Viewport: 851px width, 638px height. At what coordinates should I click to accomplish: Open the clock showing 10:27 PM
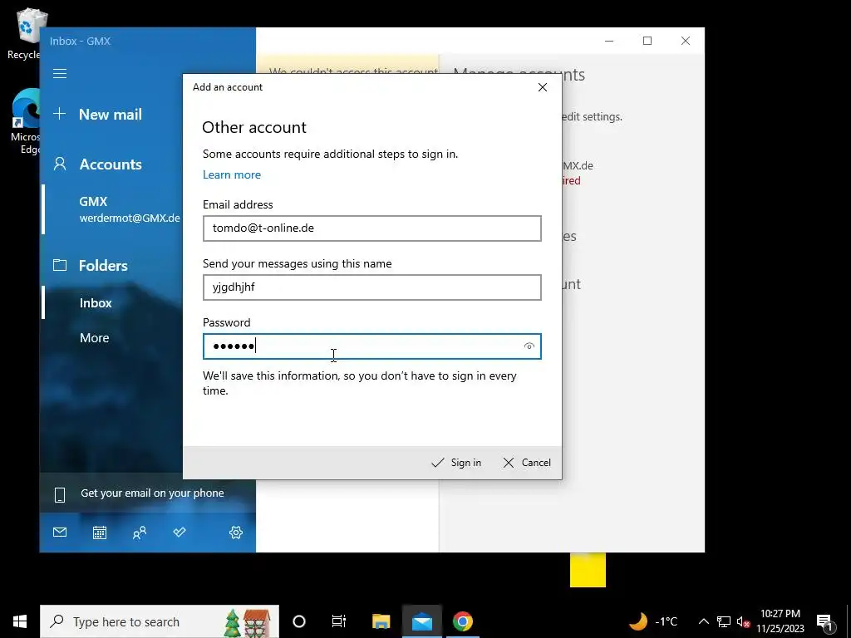tap(780, 621)
